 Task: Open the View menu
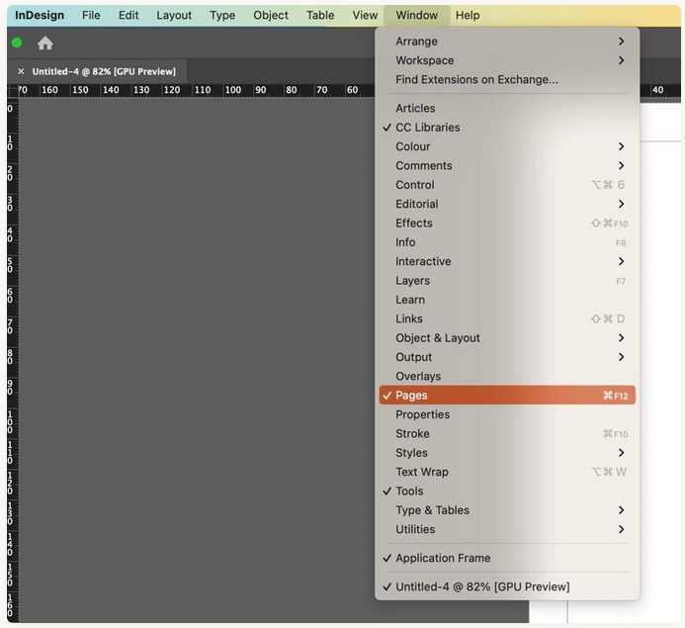(365, 15)
